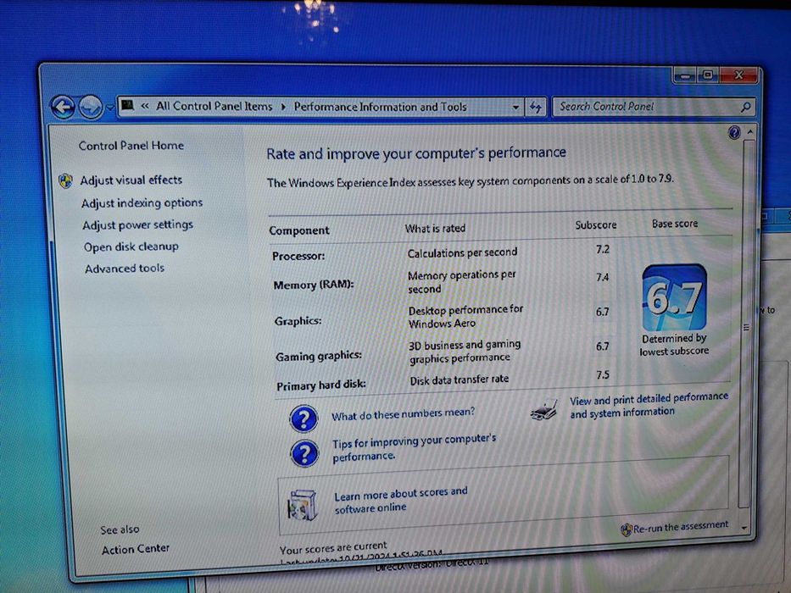791x593 pixels.
Task: Click the Forward navigation arrow
Action: 91,108
